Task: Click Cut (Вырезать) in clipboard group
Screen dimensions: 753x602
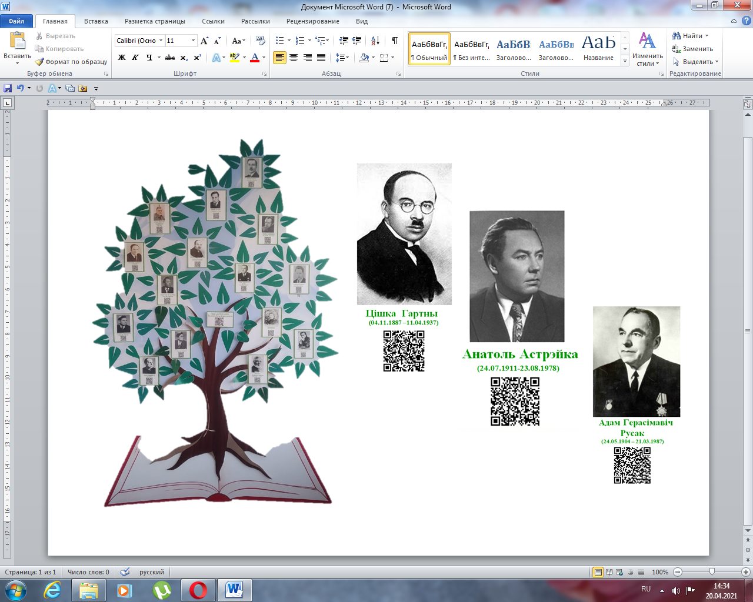Action: [55, 36]
